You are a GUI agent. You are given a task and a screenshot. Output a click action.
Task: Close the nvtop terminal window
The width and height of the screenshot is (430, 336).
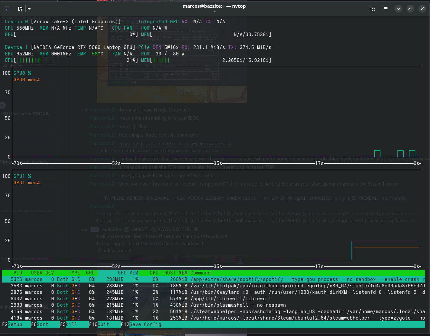pyautogui.click(x=422, y=9)
